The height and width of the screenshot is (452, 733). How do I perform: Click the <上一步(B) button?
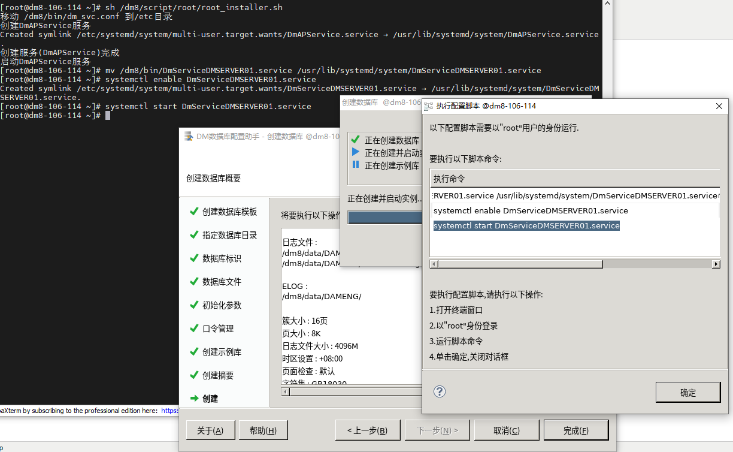point(367,430)
